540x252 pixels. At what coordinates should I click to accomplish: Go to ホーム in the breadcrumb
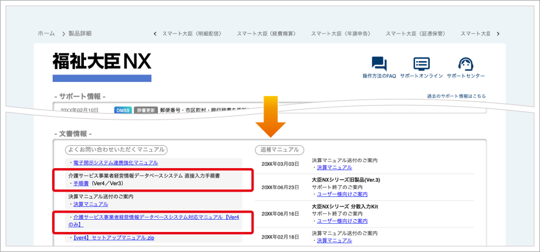(x=46, y=33)
